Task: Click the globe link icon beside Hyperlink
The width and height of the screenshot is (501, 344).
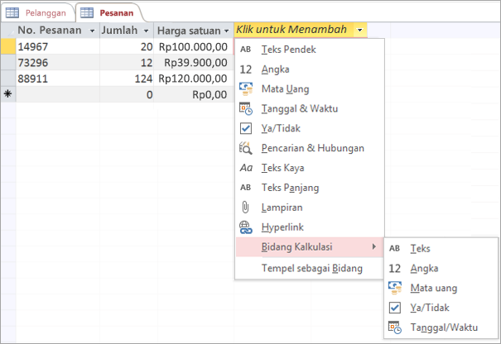Action: coord(246,227)
